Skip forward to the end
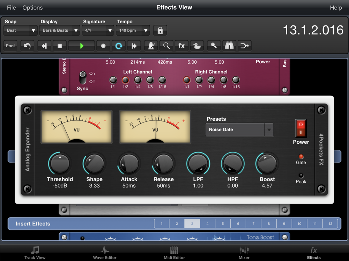Viewport: 349px width, 261px height. tap(134, 46)
